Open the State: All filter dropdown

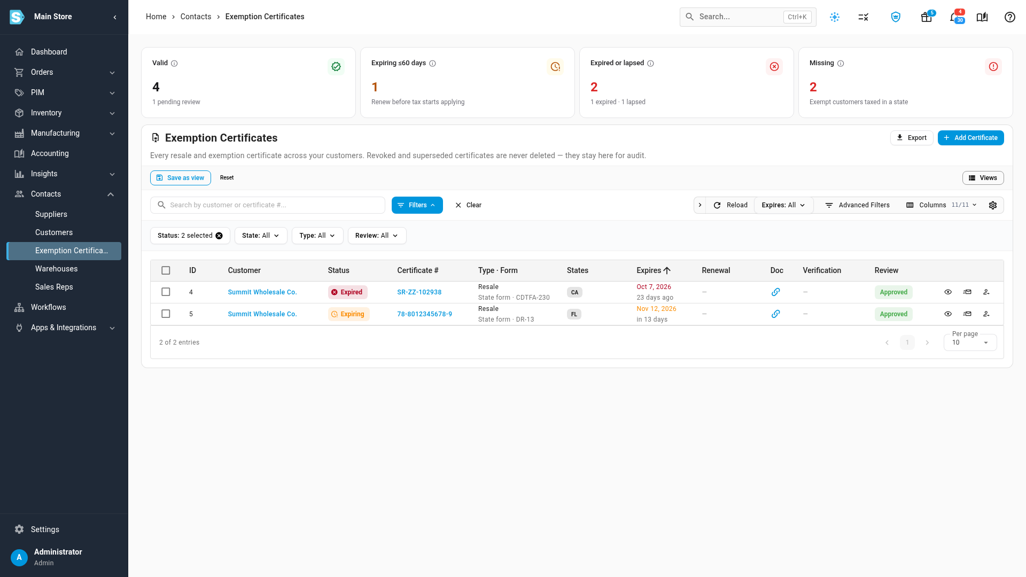point(261,236)
